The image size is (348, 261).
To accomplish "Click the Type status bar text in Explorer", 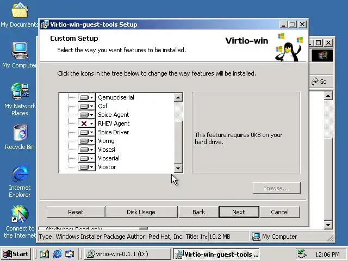I will click(123, 237).
